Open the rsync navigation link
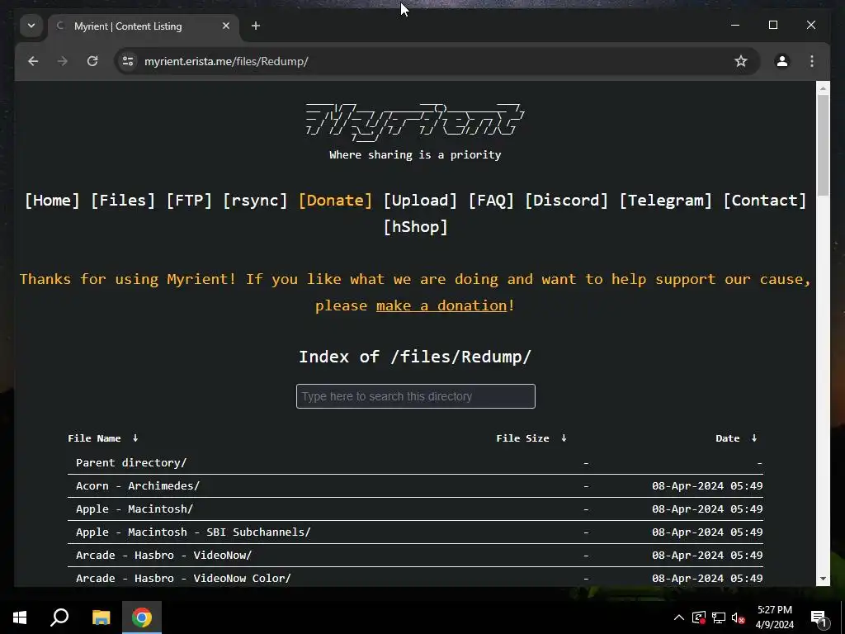The height and width of the screenshot is (634, 845). [256, 201]
